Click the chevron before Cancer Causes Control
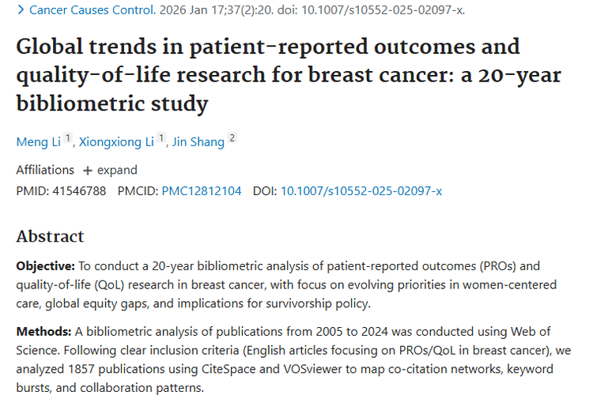This screenshot has width=593, height=395. pyautogui.click(x=21, y=10)
